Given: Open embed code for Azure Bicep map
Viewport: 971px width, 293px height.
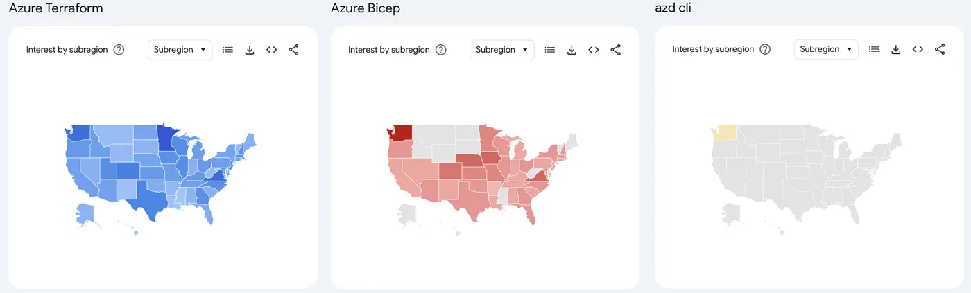Looking at the screenshot, I should point(594,50).
